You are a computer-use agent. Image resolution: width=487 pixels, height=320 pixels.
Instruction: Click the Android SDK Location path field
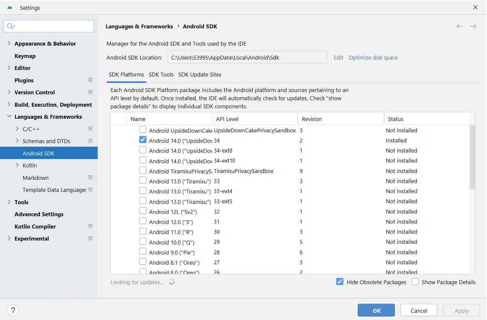247,57
